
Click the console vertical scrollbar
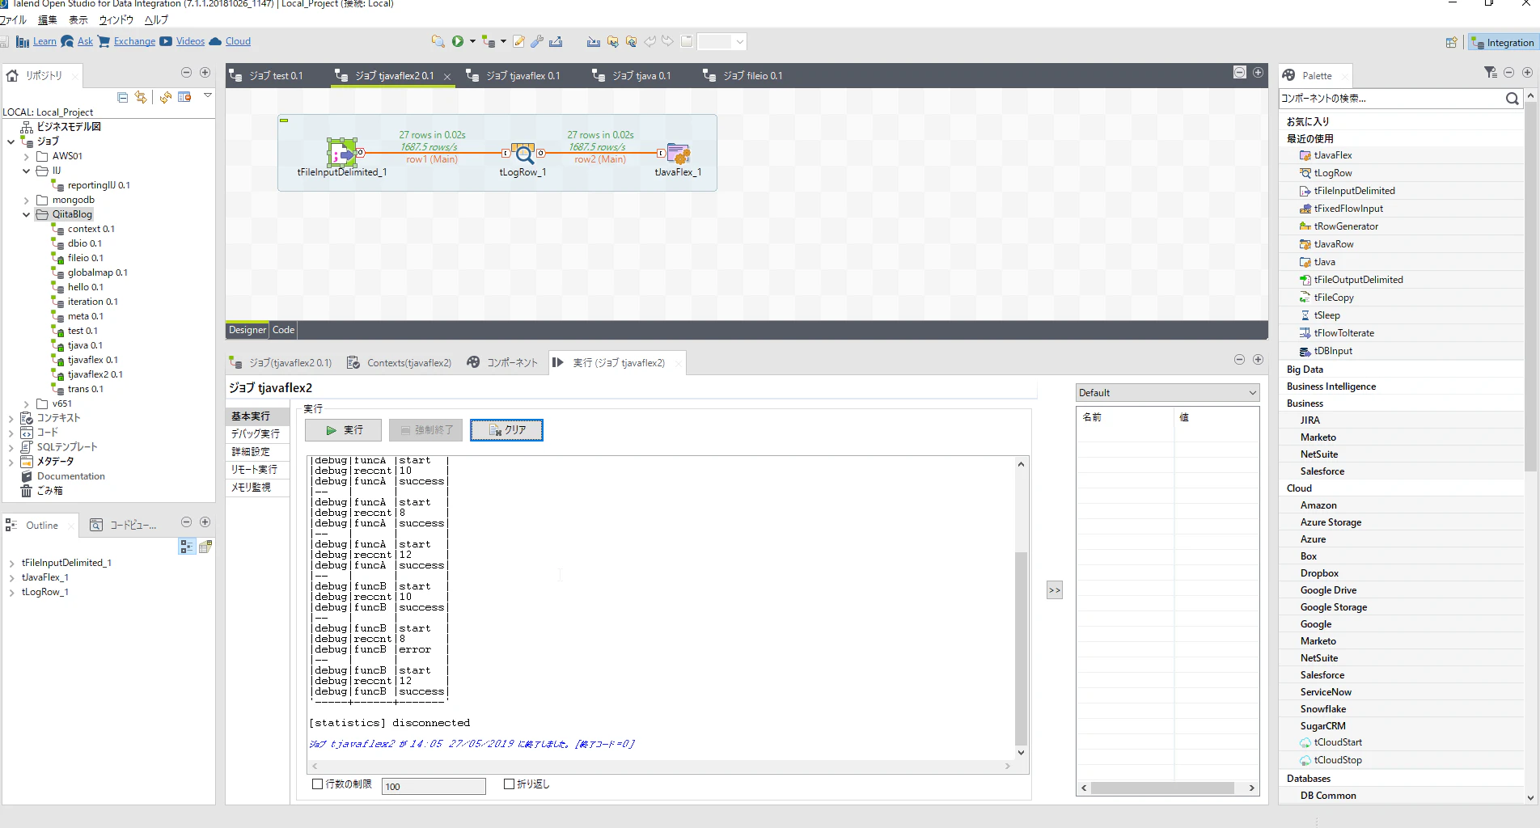coord(1021,647)
